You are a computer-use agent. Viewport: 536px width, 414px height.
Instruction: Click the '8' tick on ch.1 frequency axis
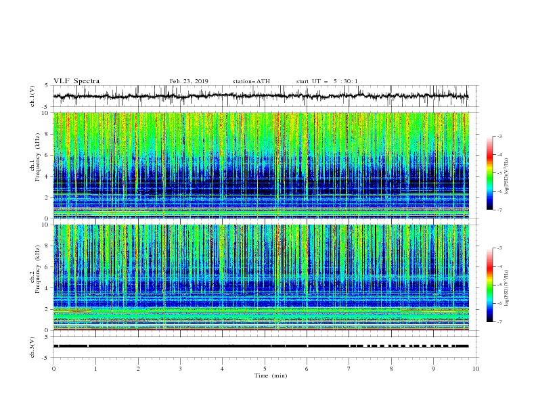(47, 134)
